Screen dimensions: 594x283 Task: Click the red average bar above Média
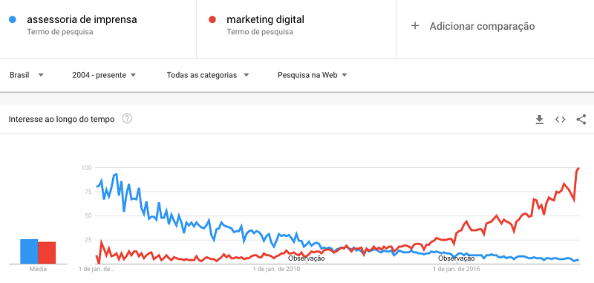click(x=47, y=253)
